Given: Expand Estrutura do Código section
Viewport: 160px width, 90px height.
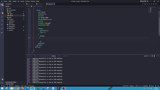Looking at the screenshot, I should 11,82.
